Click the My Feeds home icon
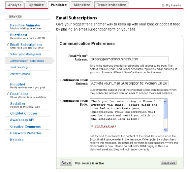Viewport: 188px width, 173px height. click(x=163, y=5)
